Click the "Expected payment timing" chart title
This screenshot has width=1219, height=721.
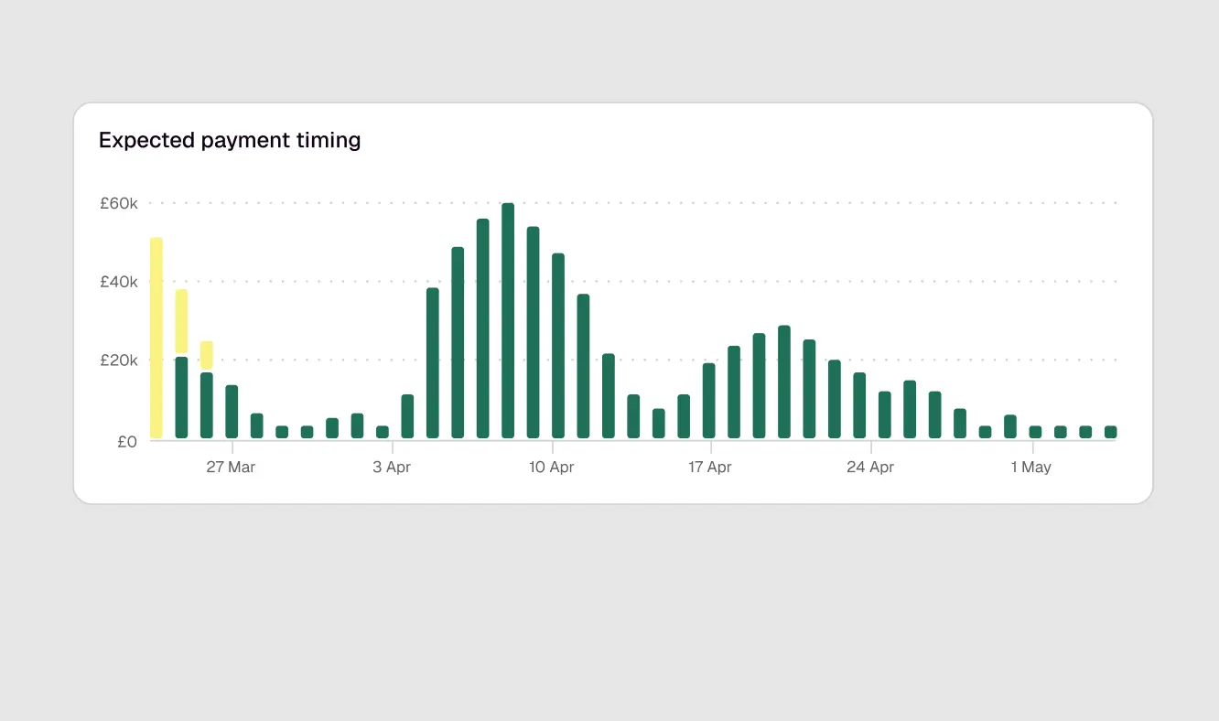click(230, 140)
